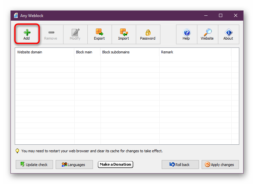Click the Remark column header
The image size is (254, 184).
[195, 52]
